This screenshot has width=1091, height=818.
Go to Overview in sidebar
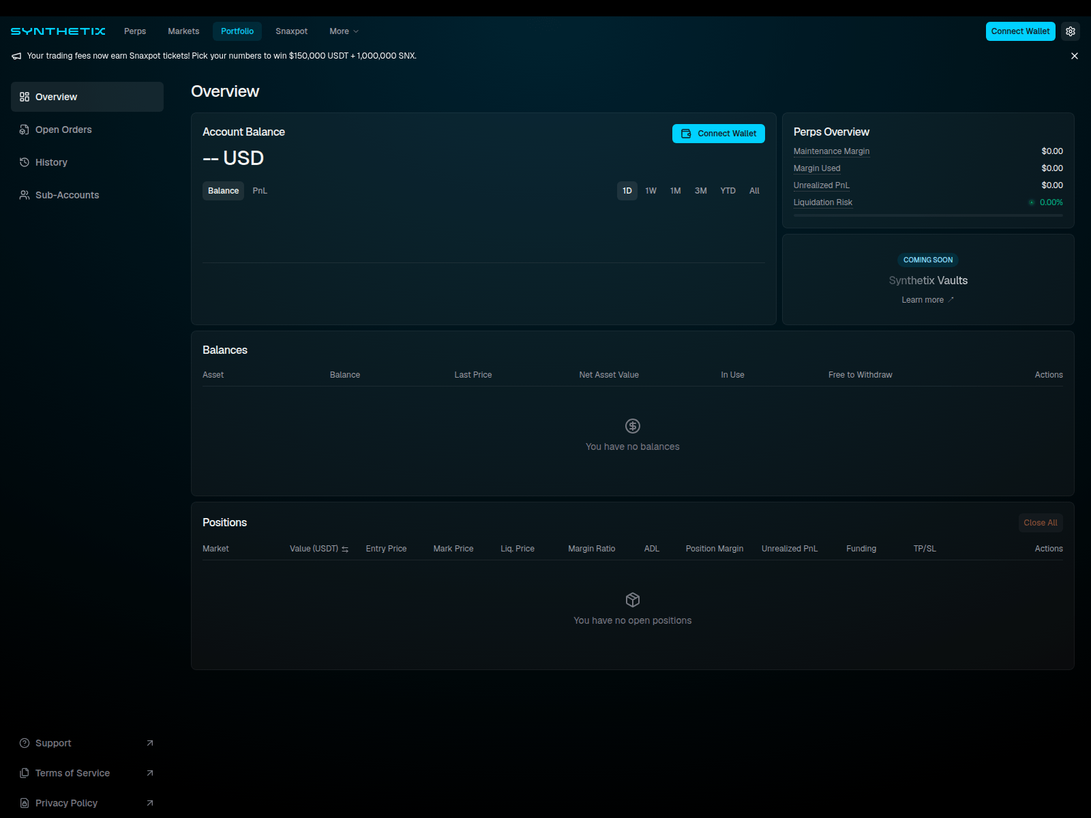(87, 97)
